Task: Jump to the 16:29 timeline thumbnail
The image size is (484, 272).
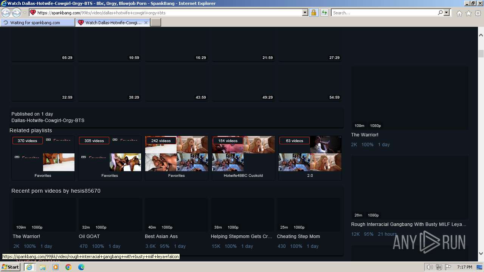Action: (x=177, y=45)
